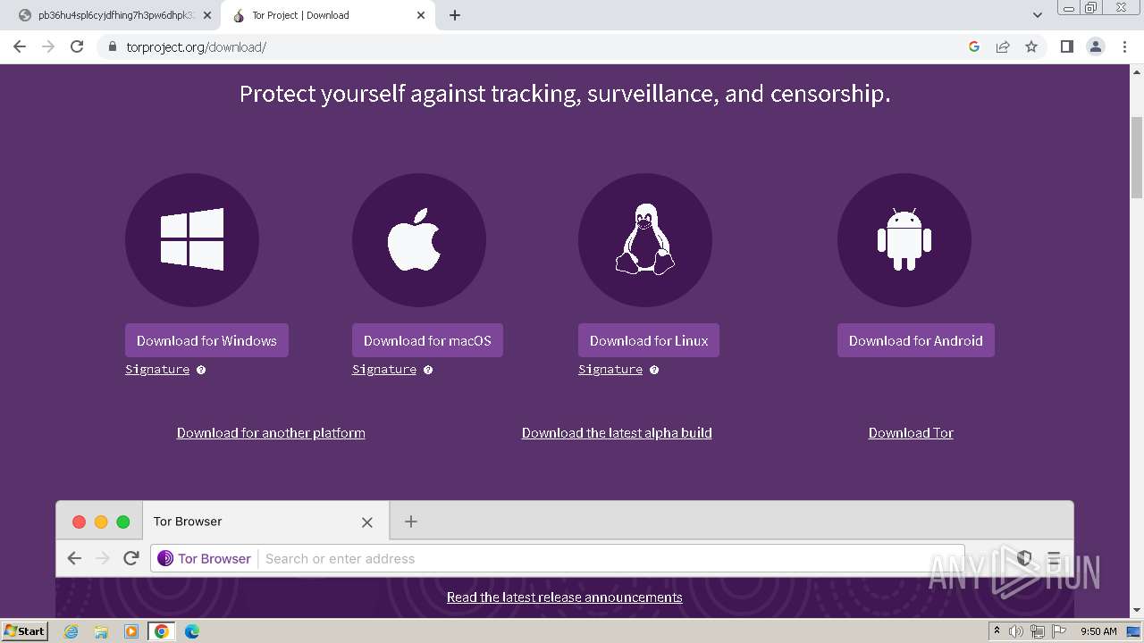
Task: Open Microsoft Edge from taskbar
Action: coord(192,631)
